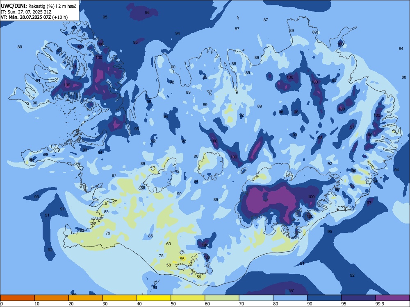Click the legend tick label 40

139,304
